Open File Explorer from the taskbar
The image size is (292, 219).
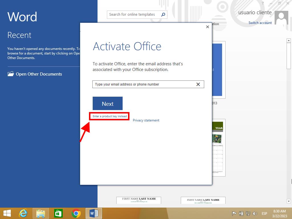pos(41,213)
